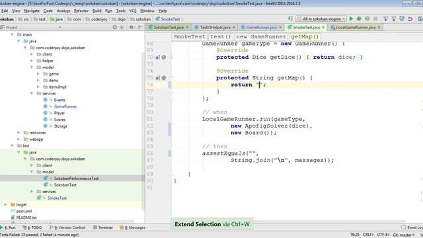Open the Messages tool window
Screen dimensions: 423x238
coord(133,227)
